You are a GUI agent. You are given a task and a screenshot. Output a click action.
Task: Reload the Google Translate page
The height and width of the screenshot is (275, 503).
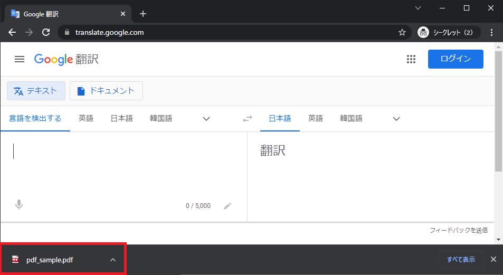(46, 32)
